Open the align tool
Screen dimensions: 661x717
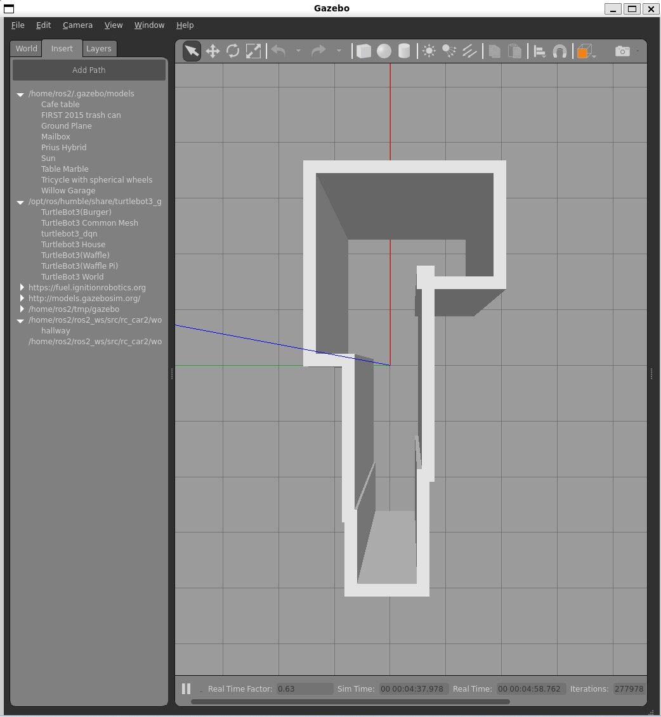(539, 51)
